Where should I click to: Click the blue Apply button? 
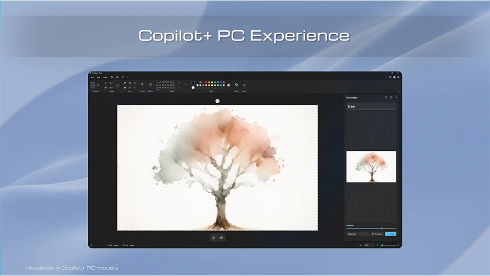click(x=390, y=234)
